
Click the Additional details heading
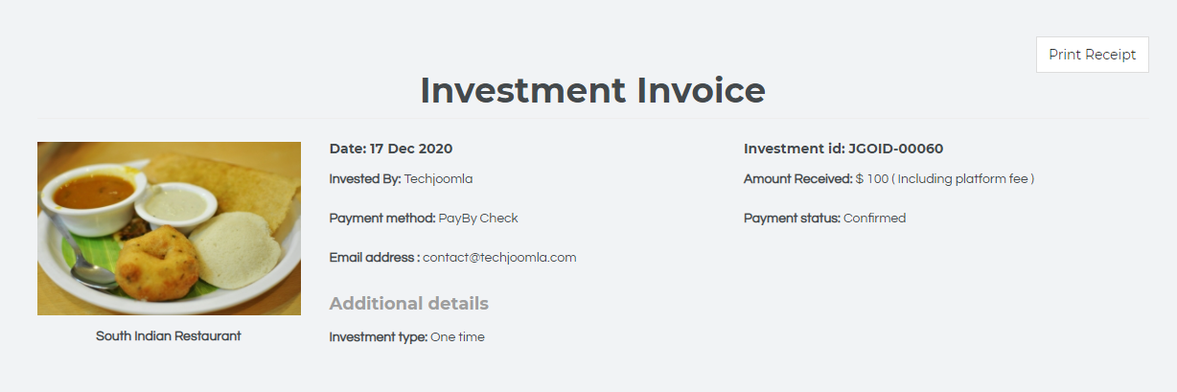(409, 304)
